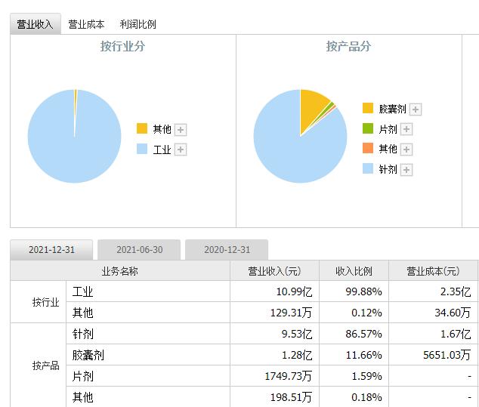The image size is (479, 407).
Task: Click the 业务名称 column header
Action: coord(119,271)
